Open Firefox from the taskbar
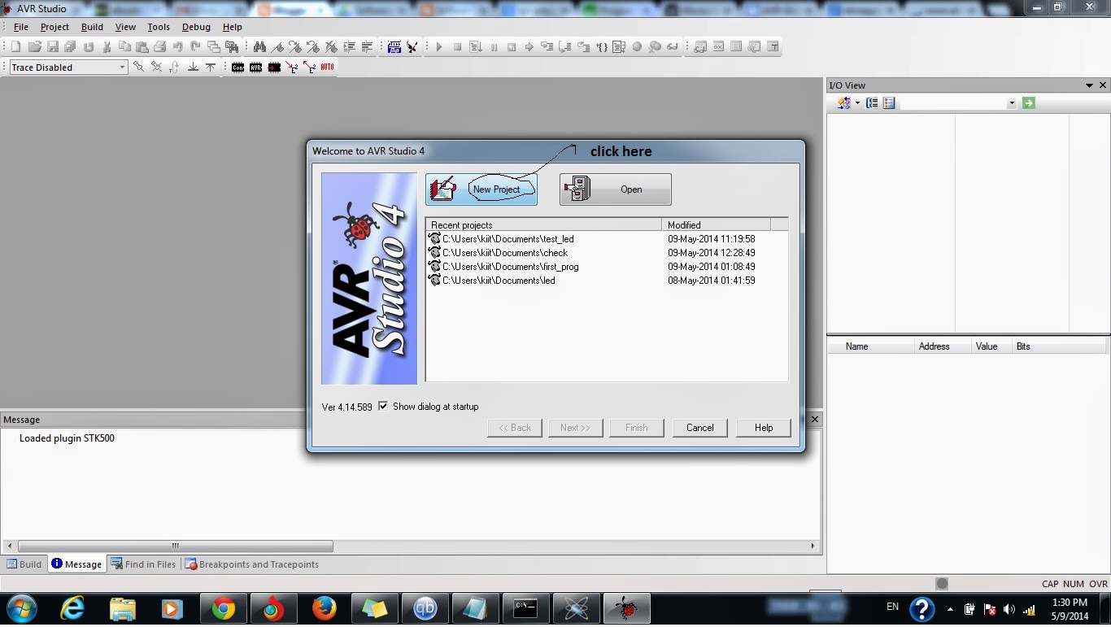Image resolution: width=1111 pixels, height=627 pixels. (x=324, y=608)
